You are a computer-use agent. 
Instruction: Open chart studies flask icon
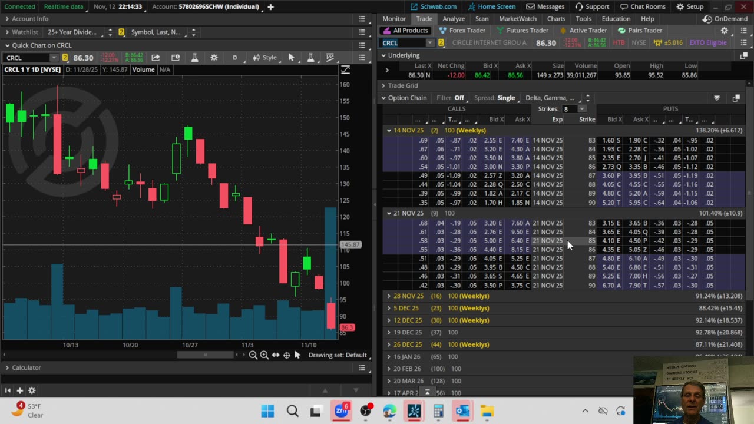(x=194, y=58)
